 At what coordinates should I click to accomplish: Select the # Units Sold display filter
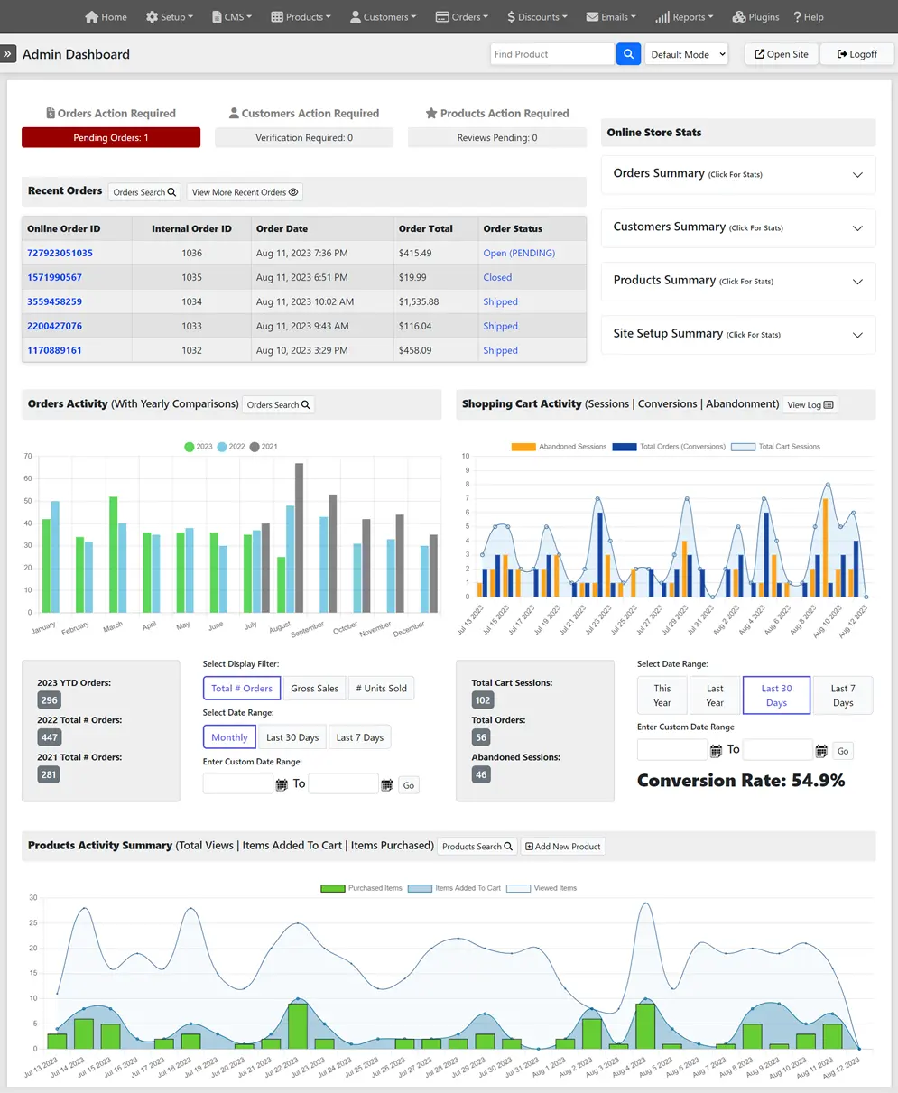pos(381,689)
